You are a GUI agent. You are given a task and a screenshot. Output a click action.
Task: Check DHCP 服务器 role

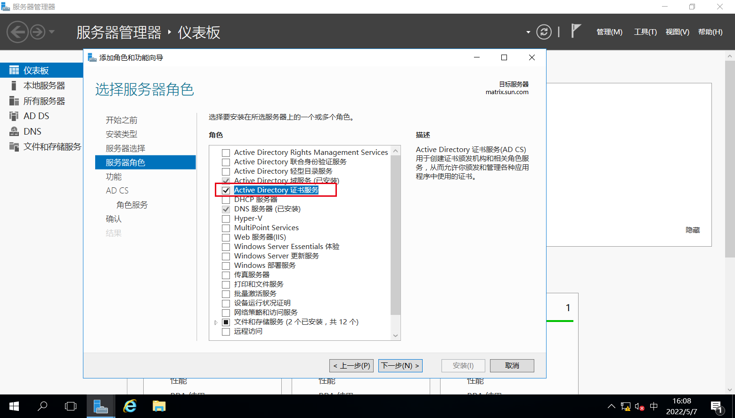[226, 200]
